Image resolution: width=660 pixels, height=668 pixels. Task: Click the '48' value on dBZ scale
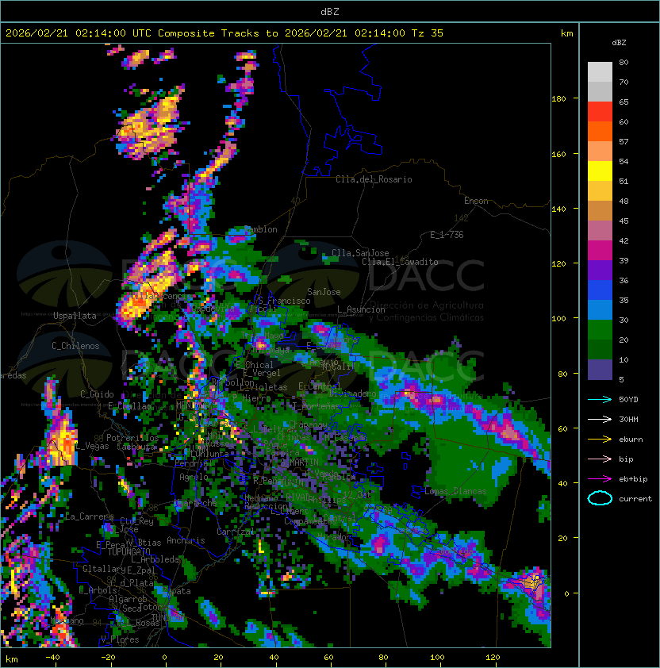pyautogui.click(x=624, y=201)
